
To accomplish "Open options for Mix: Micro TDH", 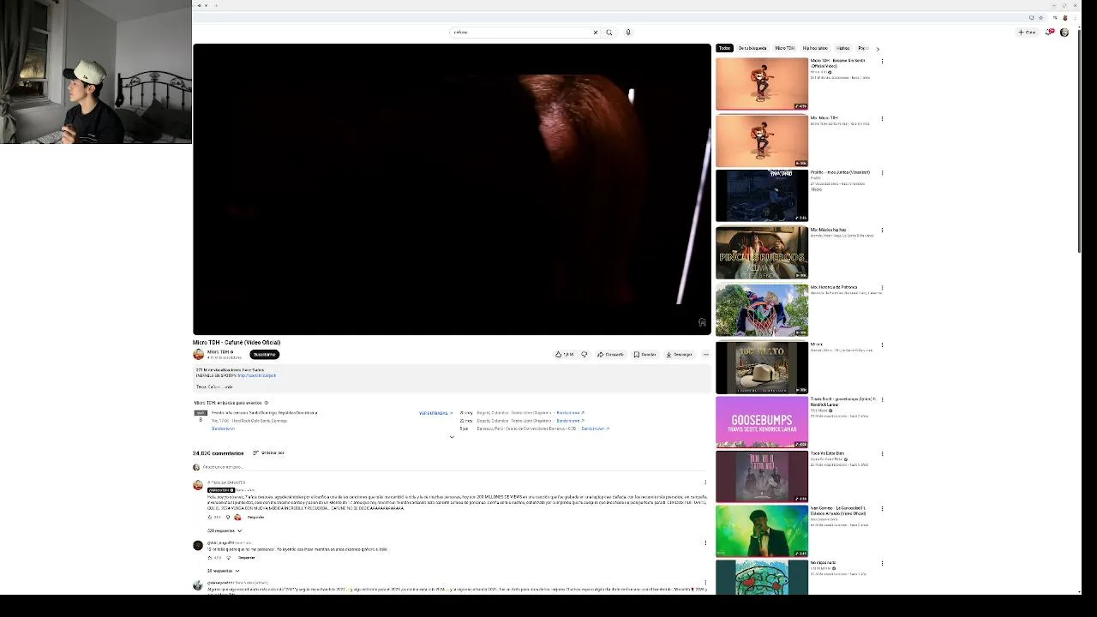I will pos(882,118).
